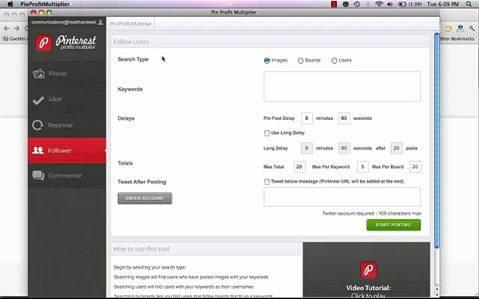
Task: Click the browser forward arrow behind window
Action: tap(17, 28)
